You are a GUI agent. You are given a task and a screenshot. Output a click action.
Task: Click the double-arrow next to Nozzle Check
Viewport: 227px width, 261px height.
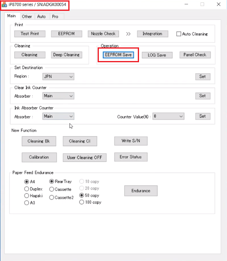pyautogui.click(x=128, y=34)
